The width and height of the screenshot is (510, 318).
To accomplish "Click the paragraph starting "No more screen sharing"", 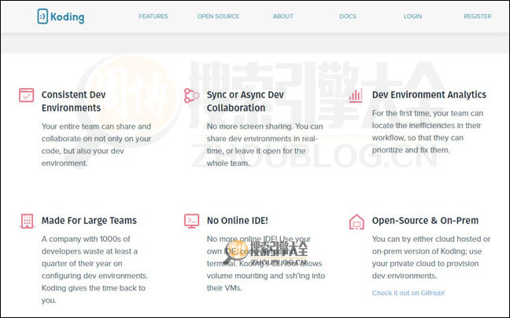I will coord(264,144).
